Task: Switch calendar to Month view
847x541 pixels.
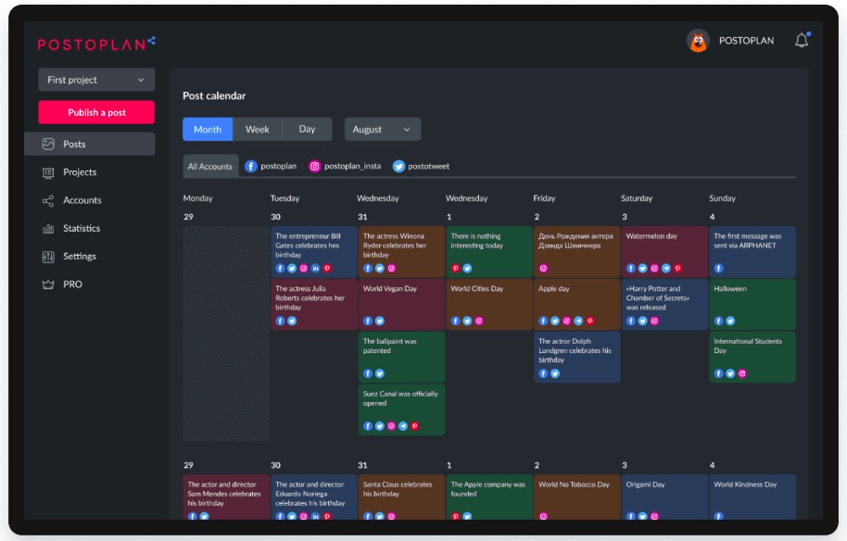Action: coord(208,130)
